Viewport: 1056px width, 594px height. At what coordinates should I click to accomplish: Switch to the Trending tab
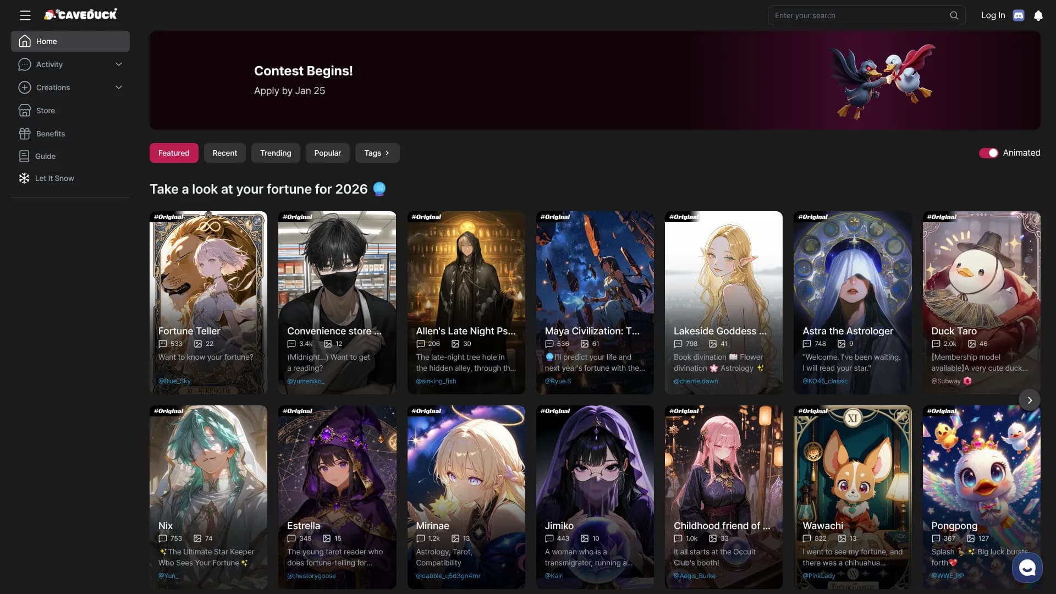pos(276,153)
